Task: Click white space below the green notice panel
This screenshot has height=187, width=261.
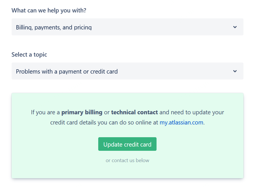Action: coord(127,183)
